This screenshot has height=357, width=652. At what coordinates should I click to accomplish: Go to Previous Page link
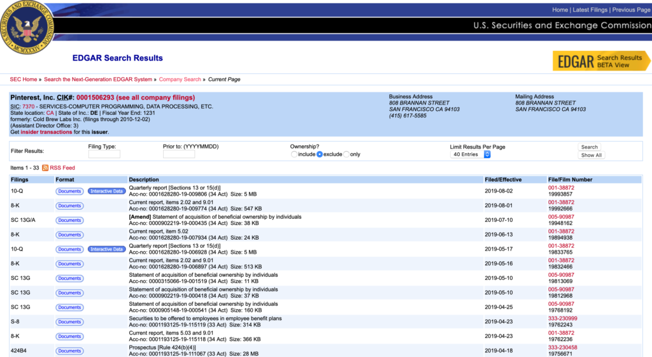coord(631,10)
